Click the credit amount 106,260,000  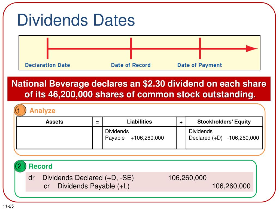pyautogui.click(x=231, y=186)
